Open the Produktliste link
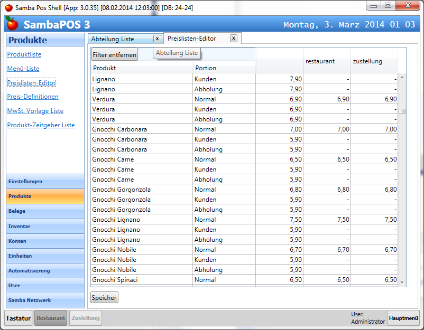This screenshot has height=330, width=424. tap(24, 54)
